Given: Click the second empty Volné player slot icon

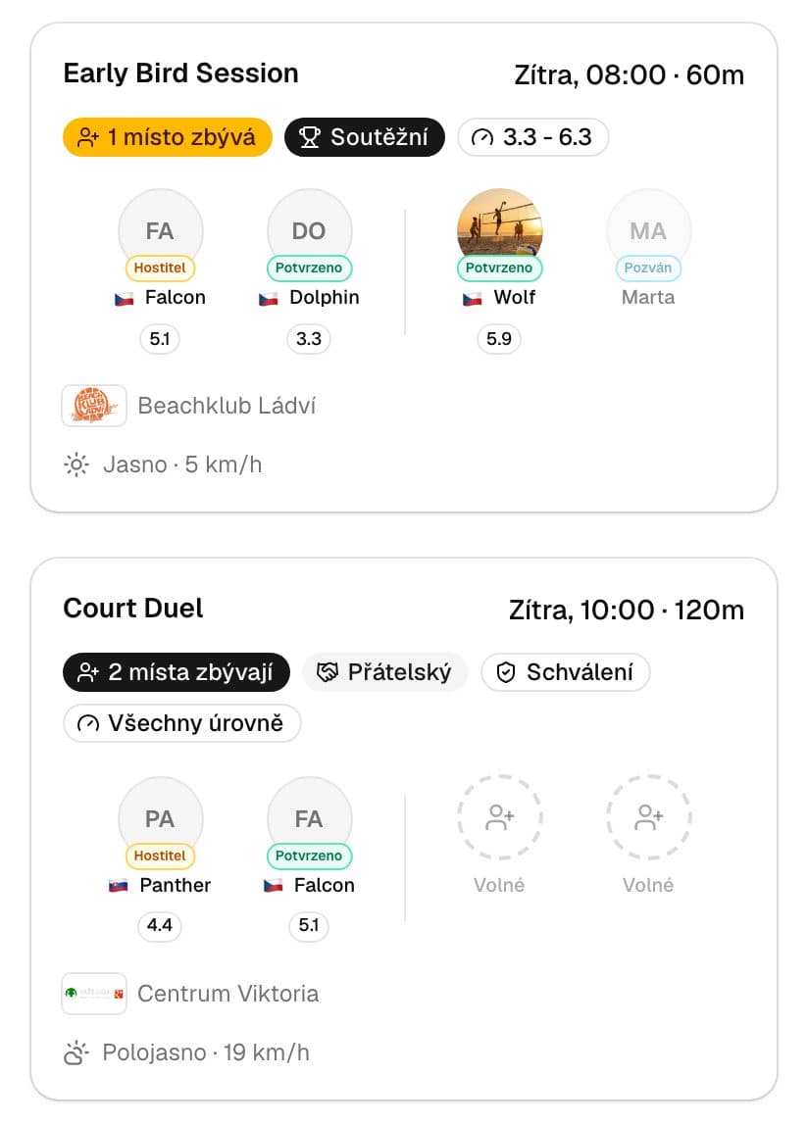Looking at the screenshot, I should point(648,817).
